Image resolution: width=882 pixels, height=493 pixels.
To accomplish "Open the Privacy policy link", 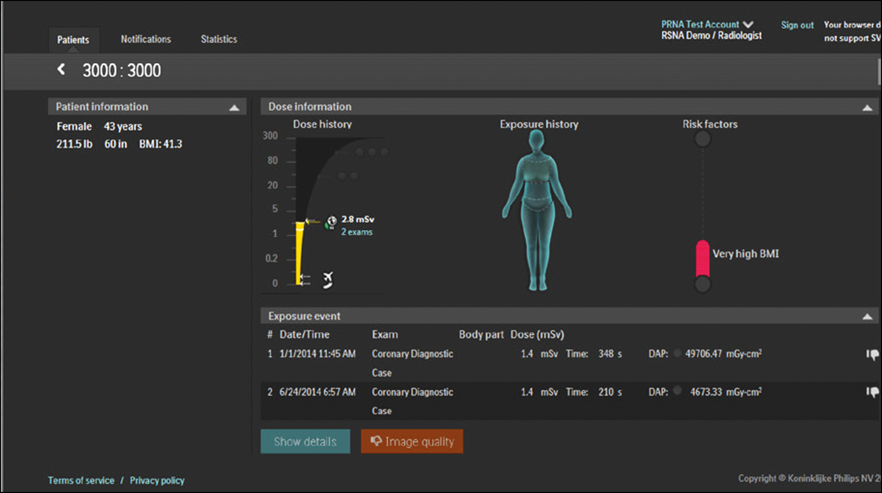I will click(157, 480).
